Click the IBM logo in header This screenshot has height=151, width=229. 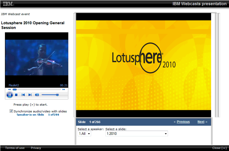[9, 4]
